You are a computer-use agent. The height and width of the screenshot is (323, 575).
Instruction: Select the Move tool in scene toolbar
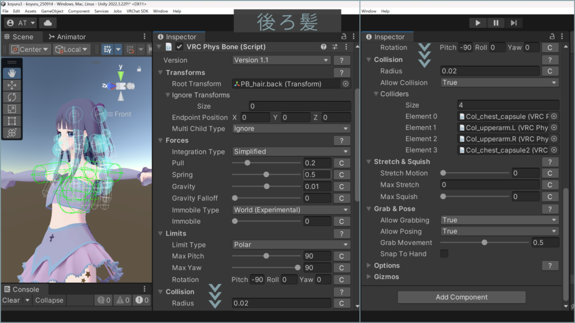pos(12,85)
